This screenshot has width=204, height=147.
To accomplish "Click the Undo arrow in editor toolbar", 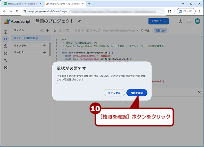I will (55, 31).
